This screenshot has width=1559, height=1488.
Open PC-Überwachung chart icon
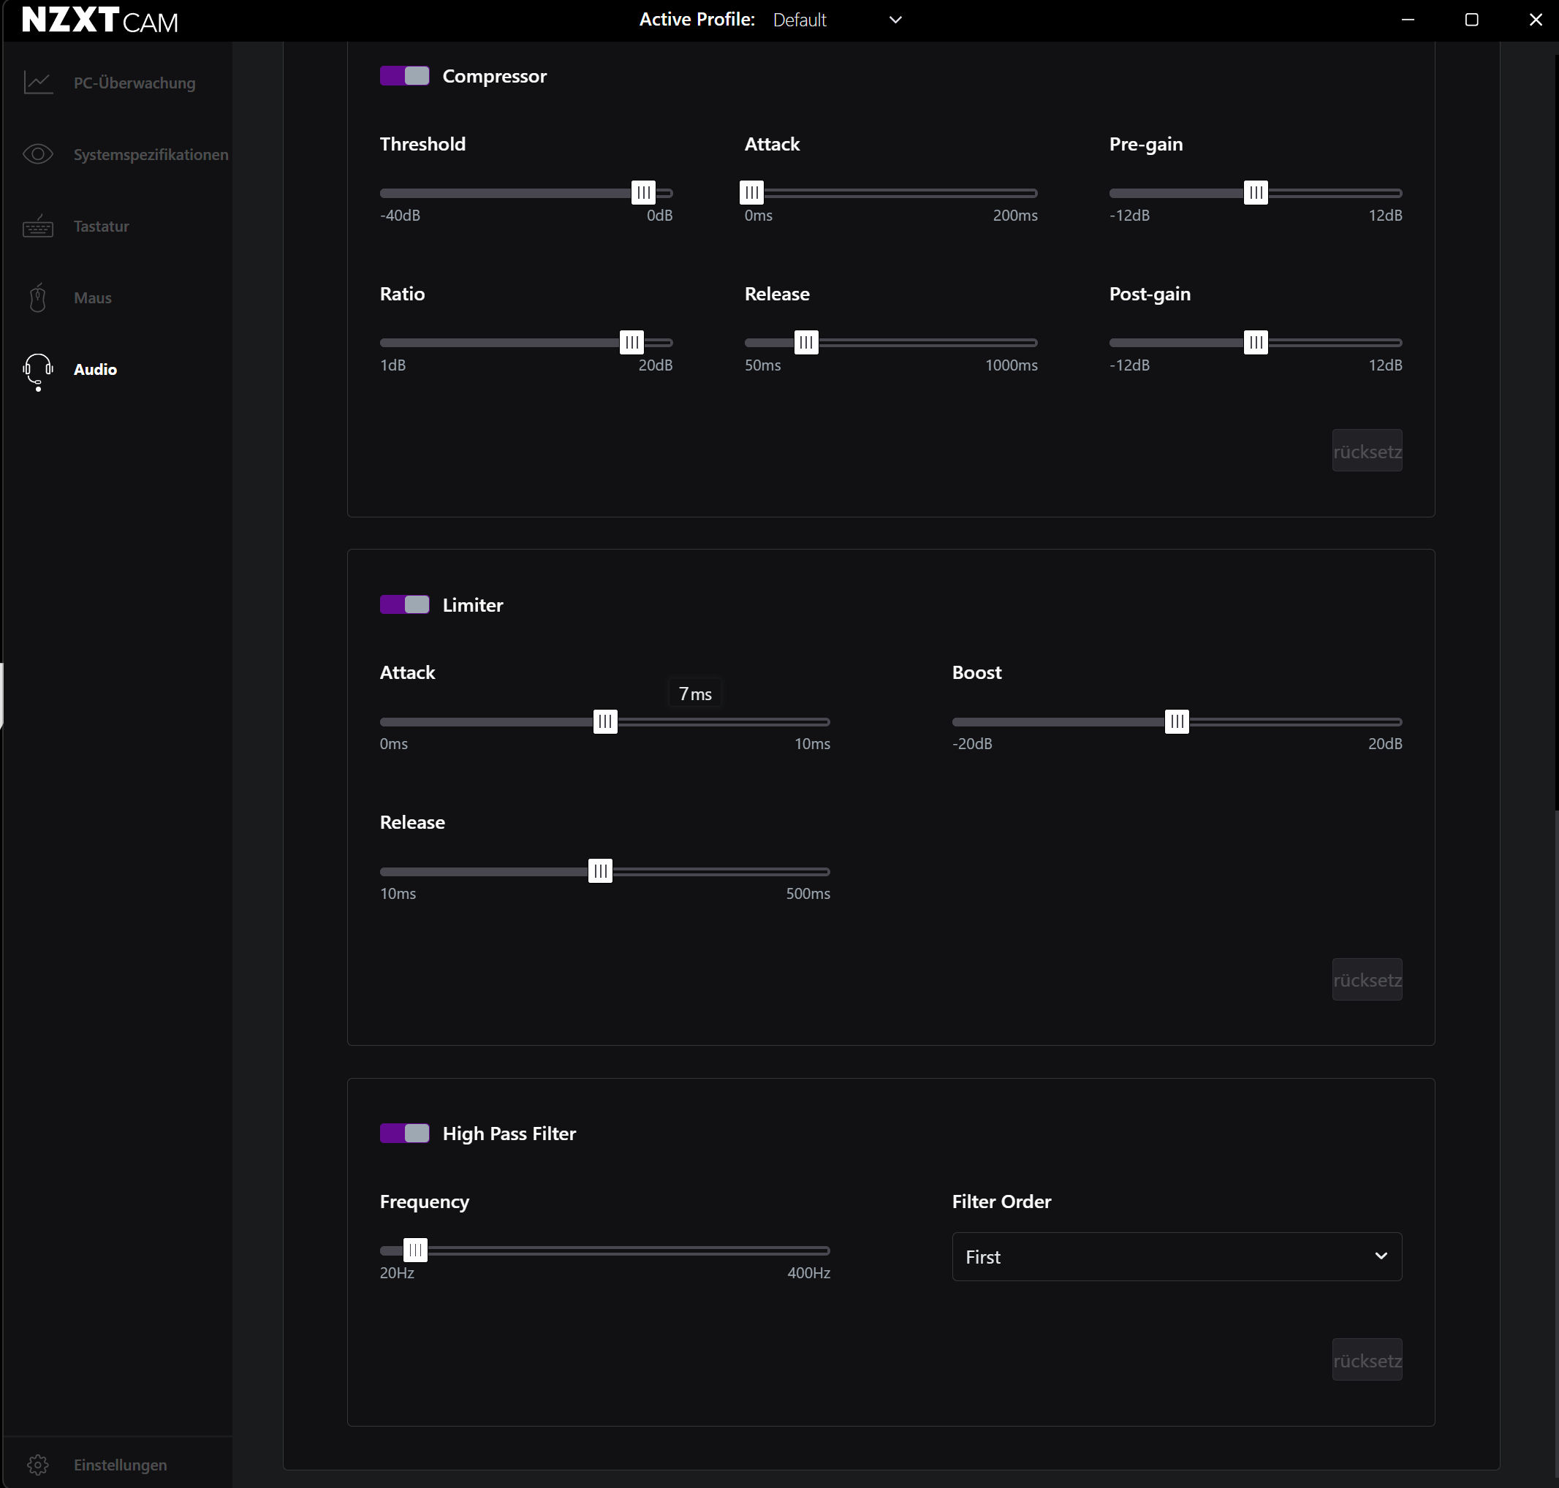[x=38, y=83]
